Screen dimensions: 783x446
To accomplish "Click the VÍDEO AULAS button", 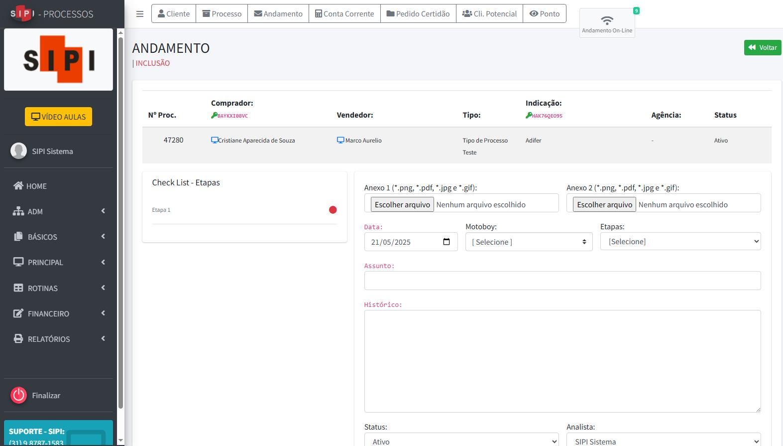I will (58, 117).
